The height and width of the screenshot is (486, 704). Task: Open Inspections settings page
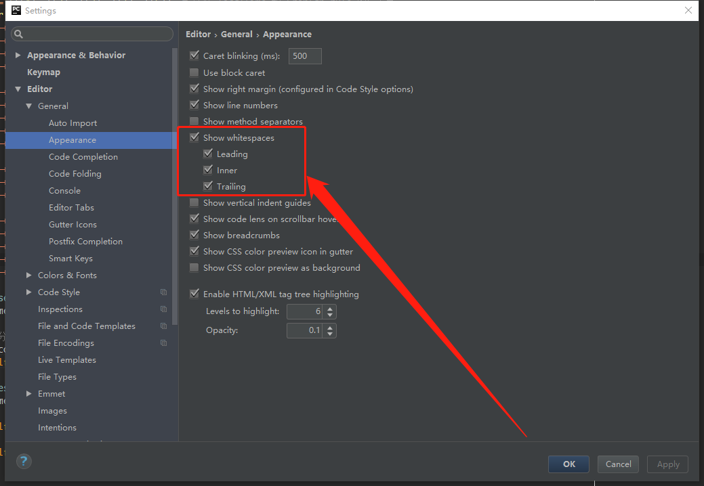[x=60, y=309]
